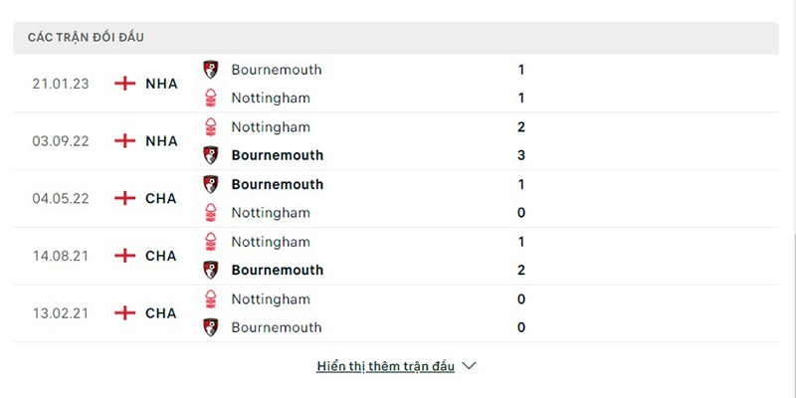
Task: Select Nottingham team name in 03.09.22 match
Action: click(271, 127)
